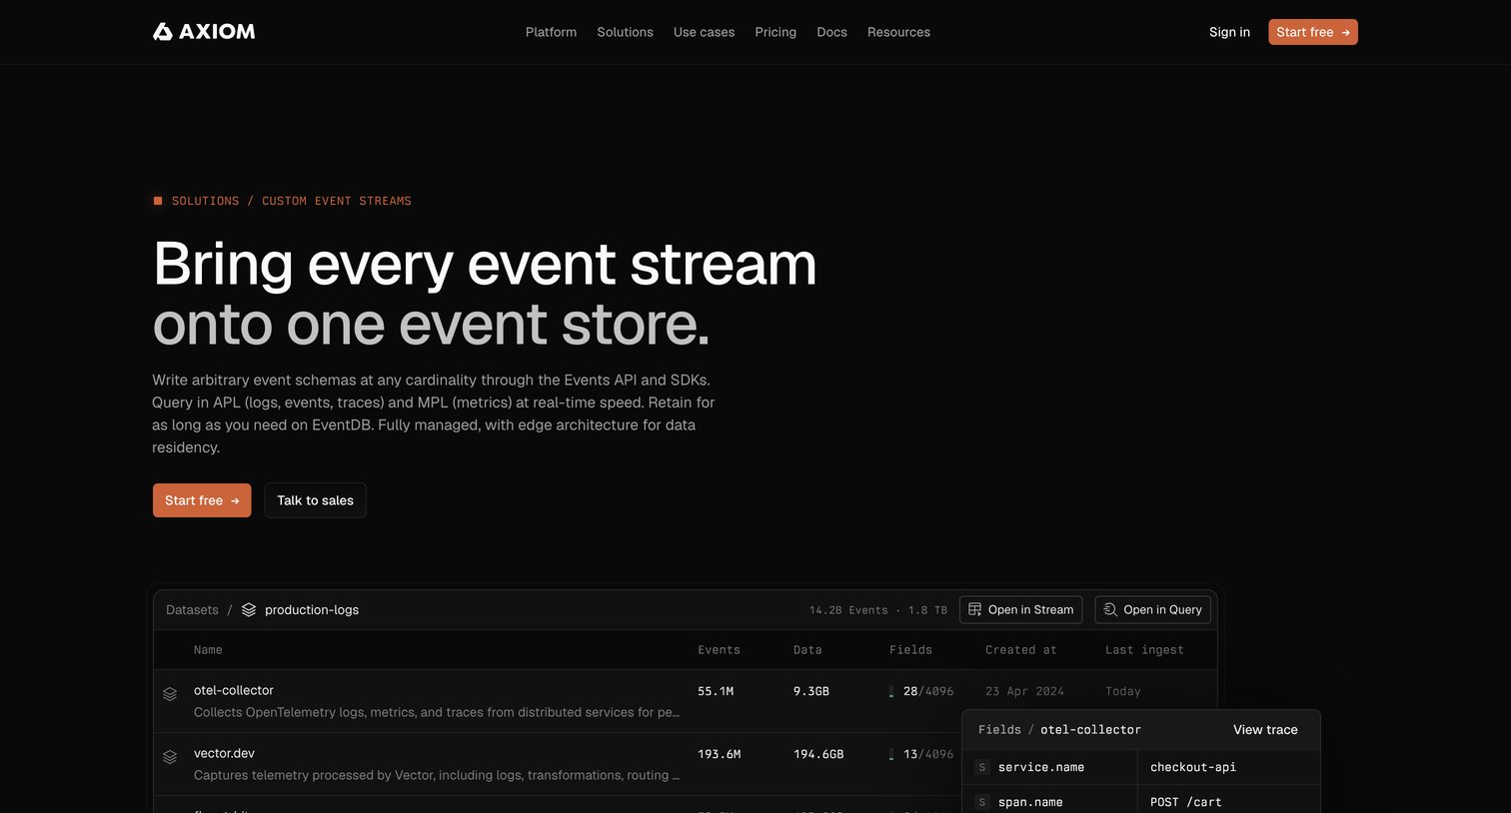1511x813 pixels.
Task: Click the Last ingest column header
Action: 1144,650
